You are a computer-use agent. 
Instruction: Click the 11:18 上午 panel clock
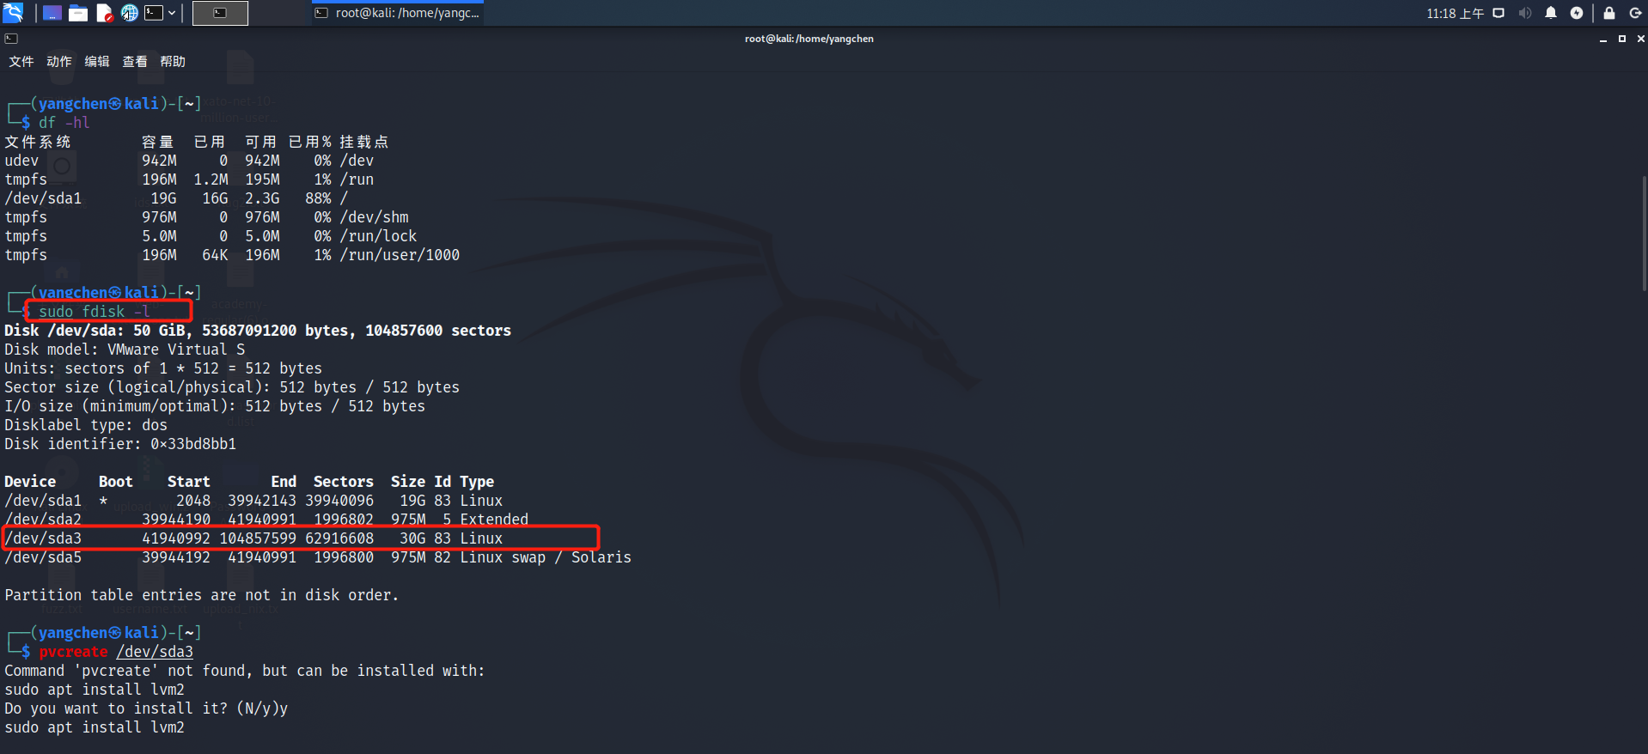click(1455, 13)
